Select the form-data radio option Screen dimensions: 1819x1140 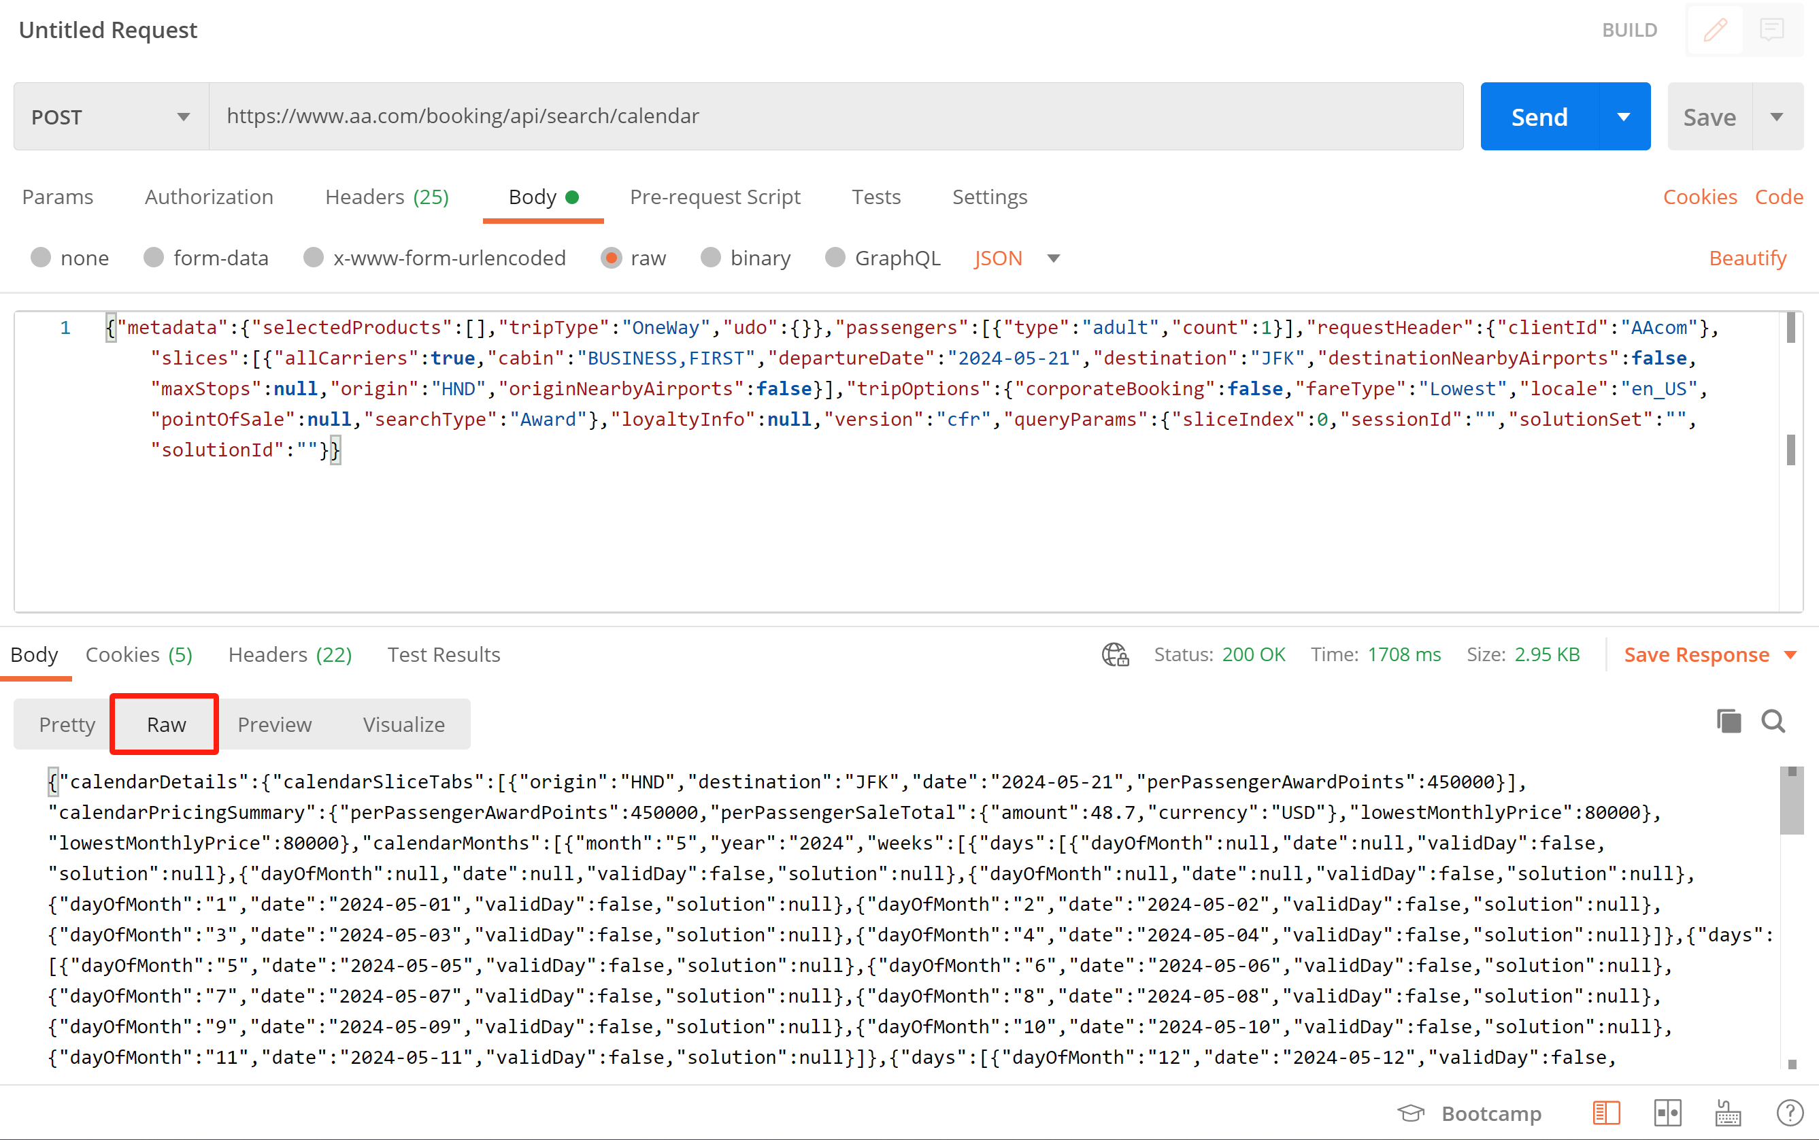pyautogui.click(x=154, y=258)
